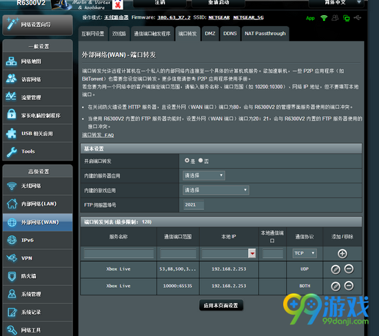Switch to the dual WAN tab
This screenshot has width=379, height=336.
coord(119,34)
